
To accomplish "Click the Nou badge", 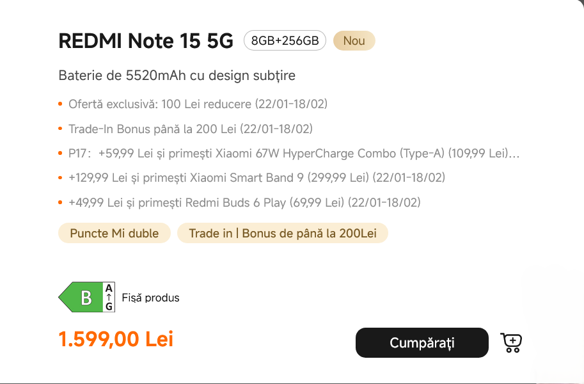I will pyautogui.click(x=354, y=40).
